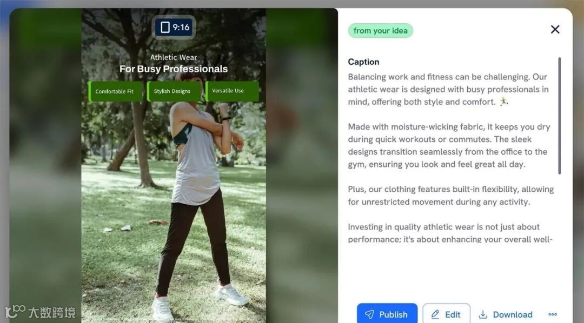Publish the post
Screen dimensions: 584x323
pyautogui.click(x=387, y=314)
